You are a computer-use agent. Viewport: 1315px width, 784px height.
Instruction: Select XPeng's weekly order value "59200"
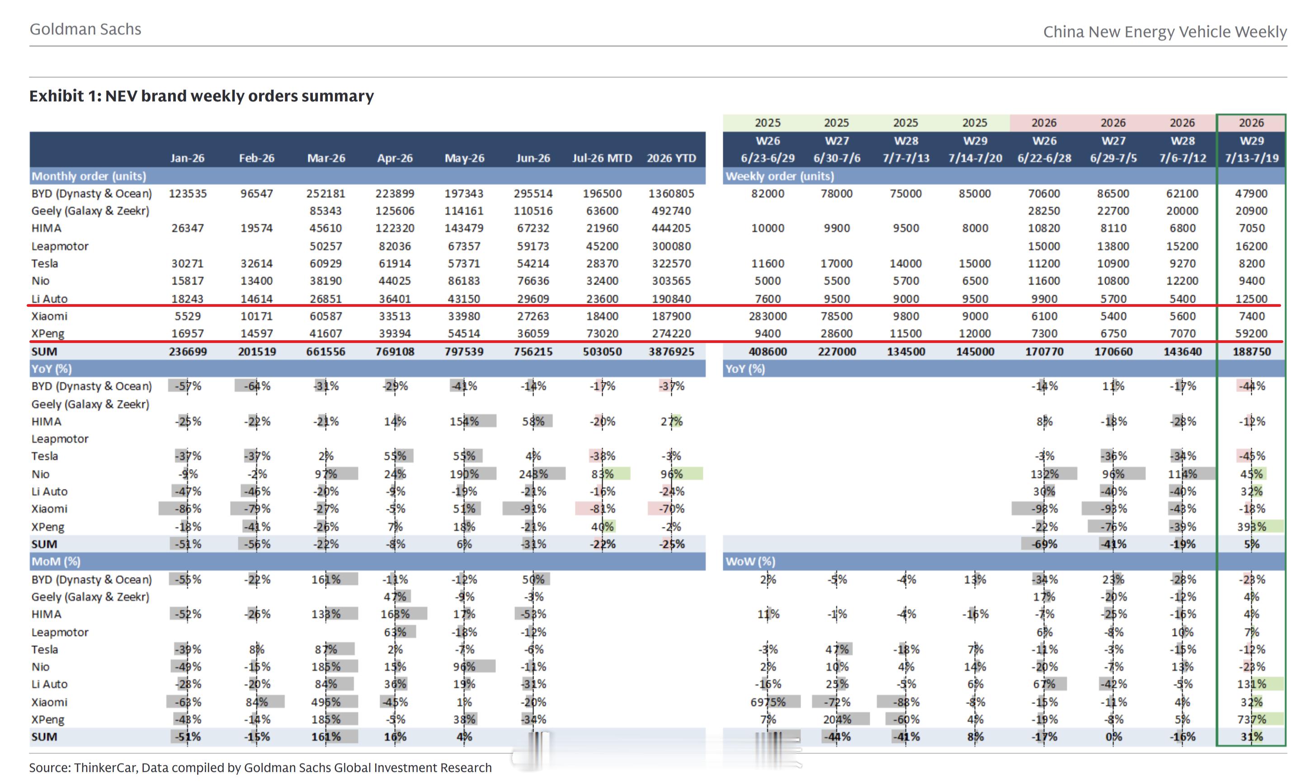tap(1251, 333)
